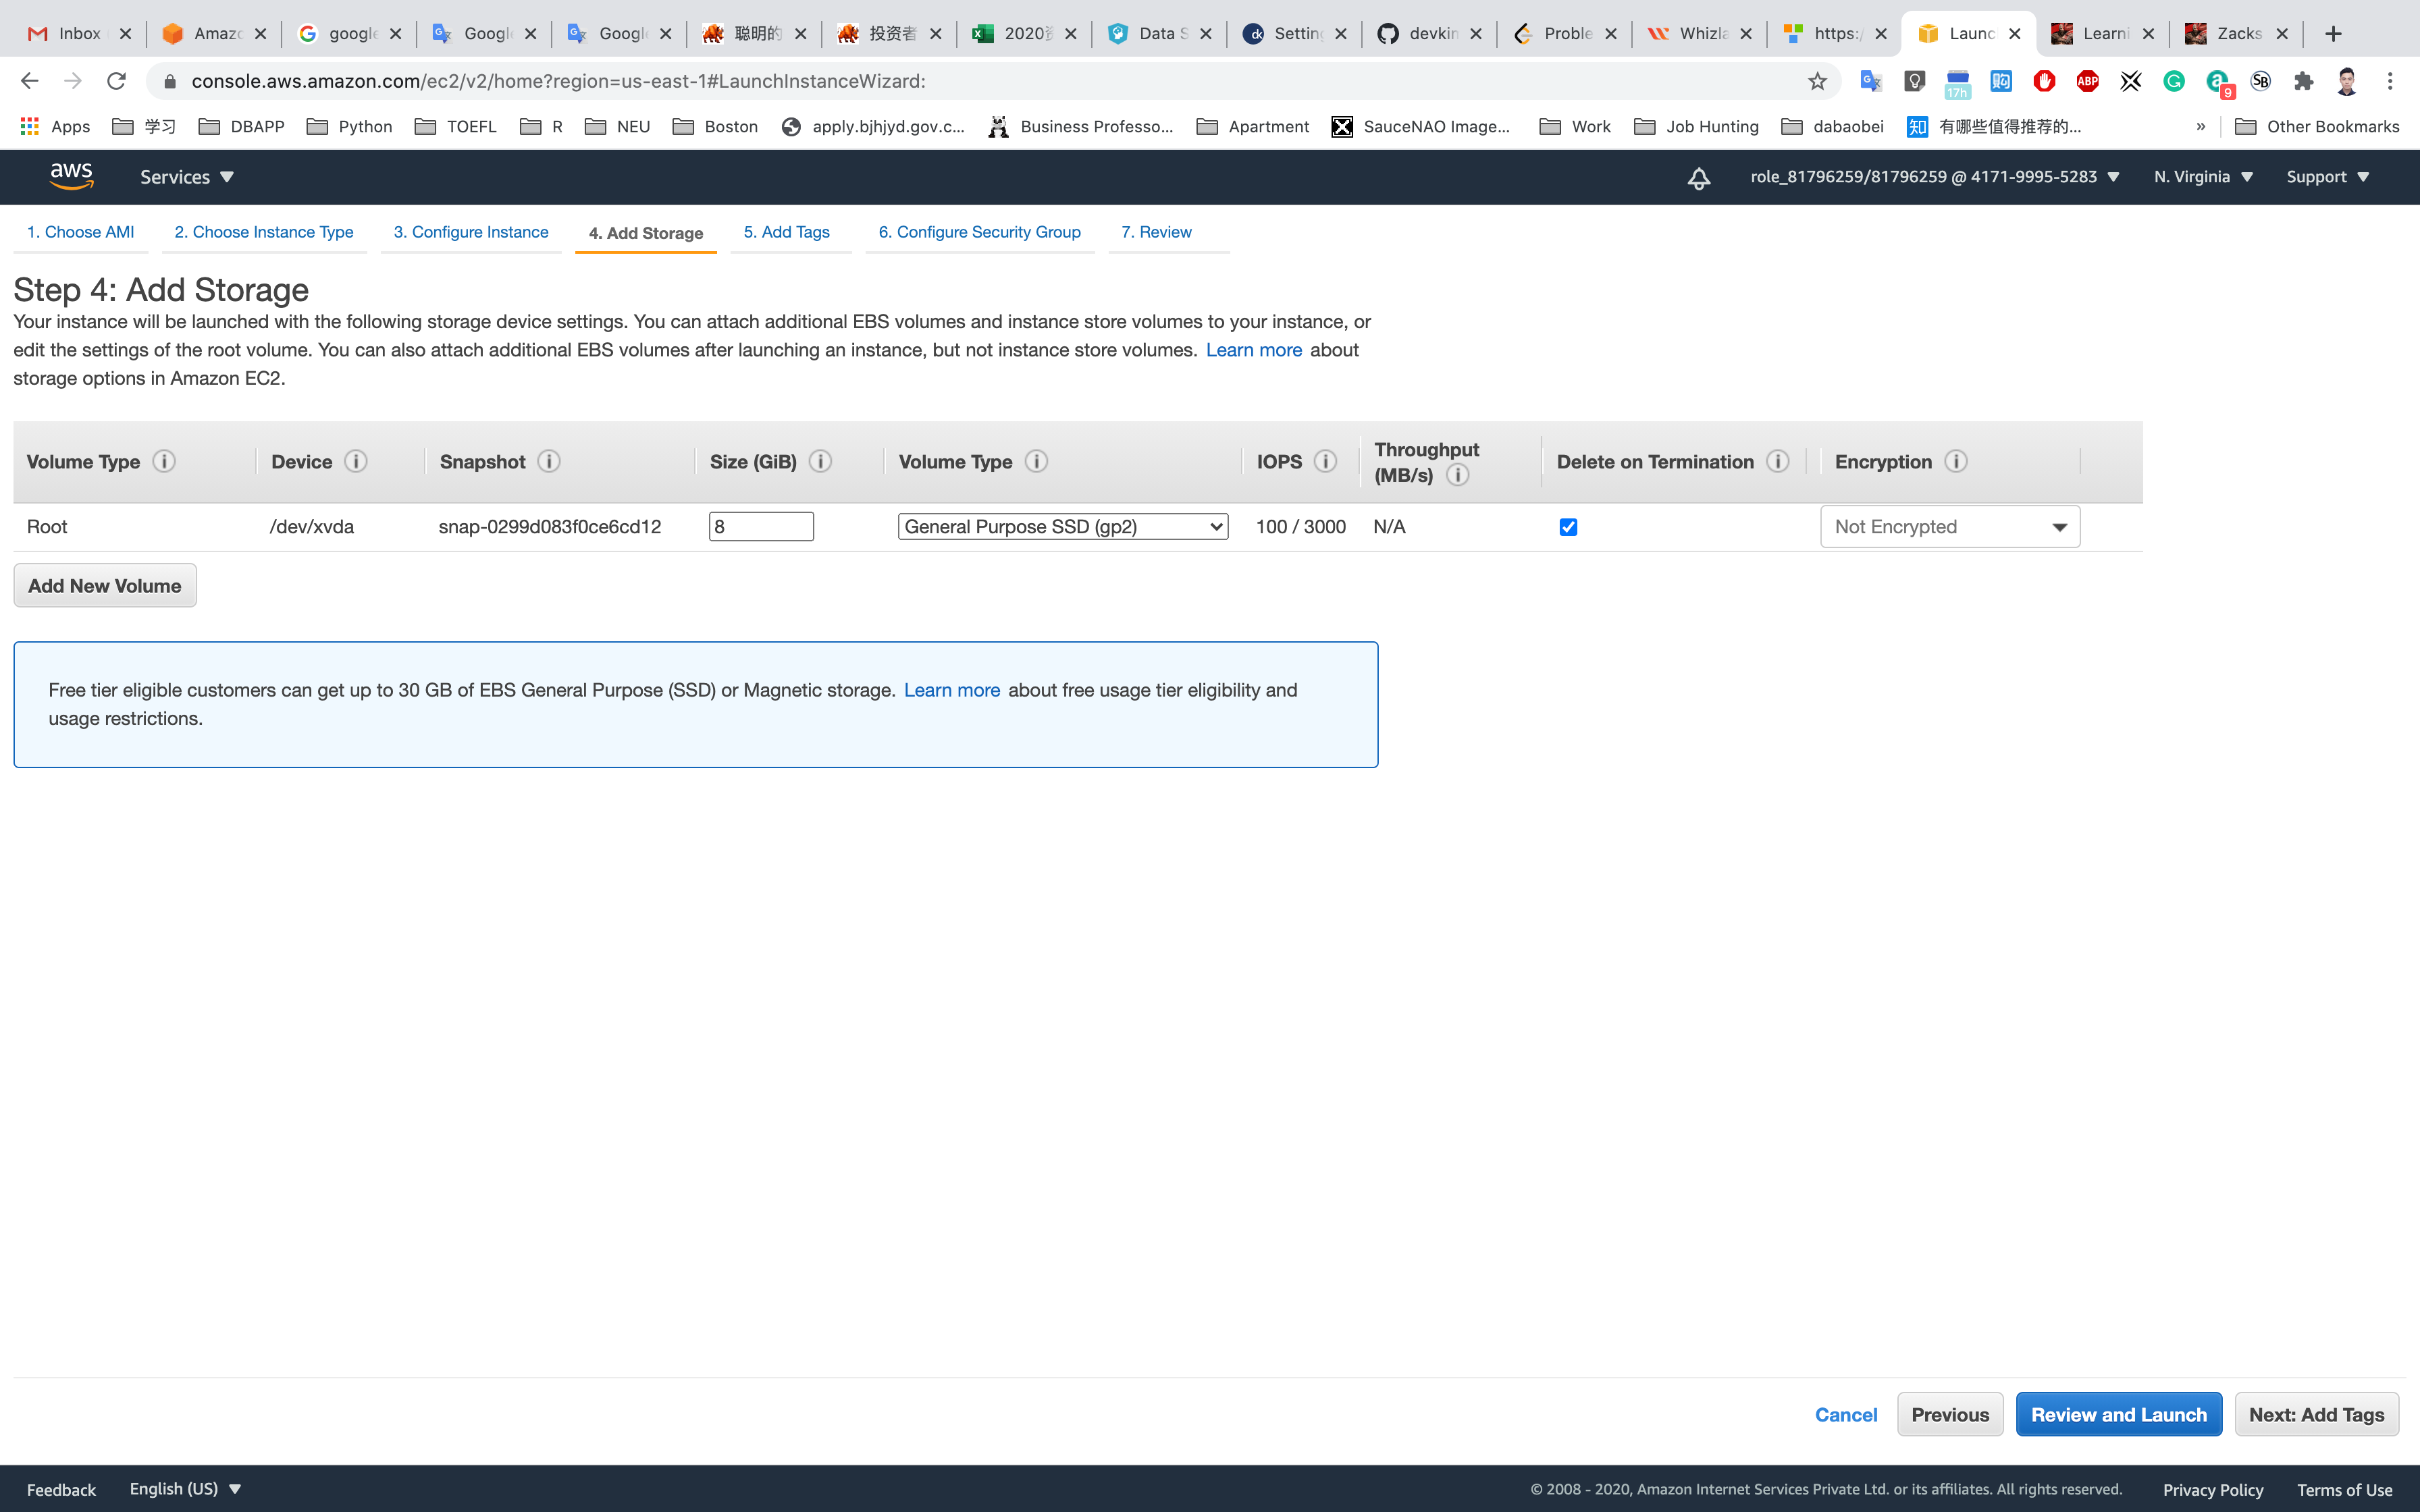Reload the page with refresh icon

(116, 81)
